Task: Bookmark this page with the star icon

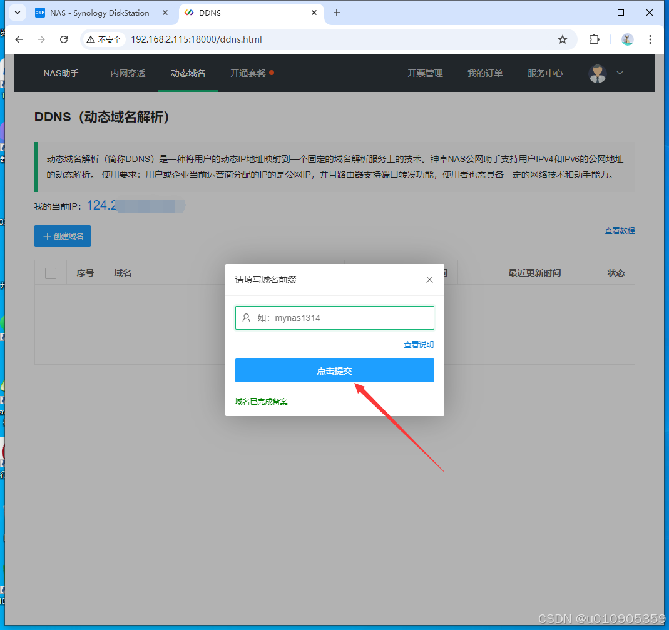Action: (563, 39)
